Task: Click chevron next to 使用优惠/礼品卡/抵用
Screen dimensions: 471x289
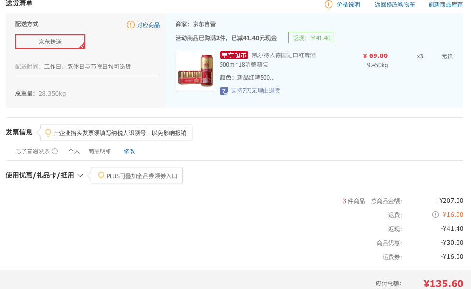Action: tap(80, 175)
